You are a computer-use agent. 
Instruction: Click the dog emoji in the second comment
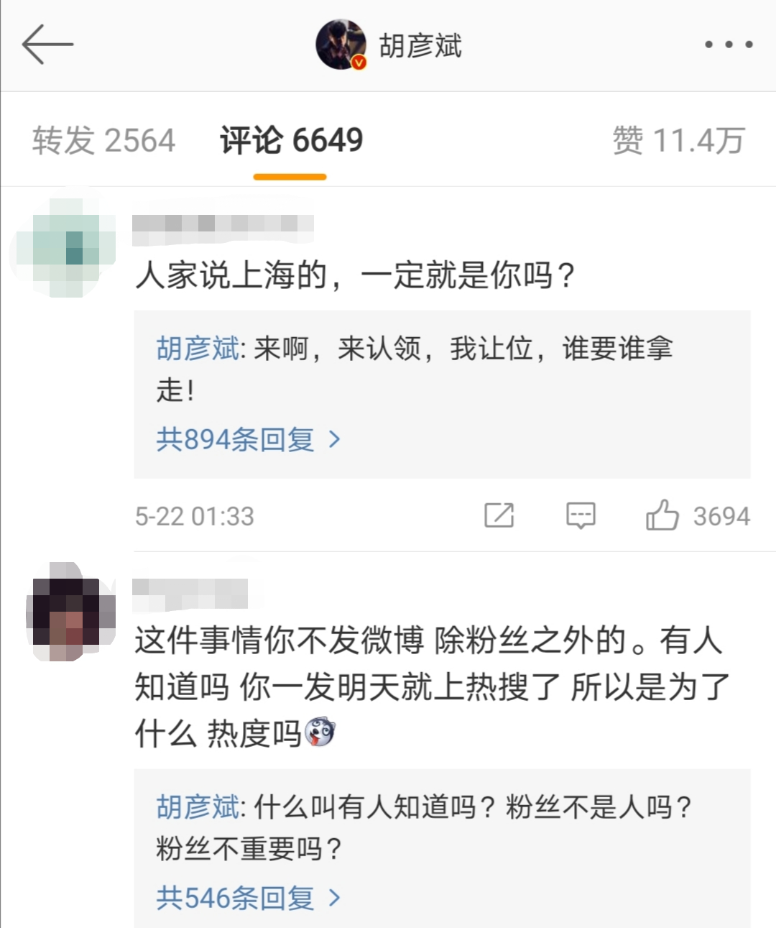pyautogui.click(x=321, y=732)
